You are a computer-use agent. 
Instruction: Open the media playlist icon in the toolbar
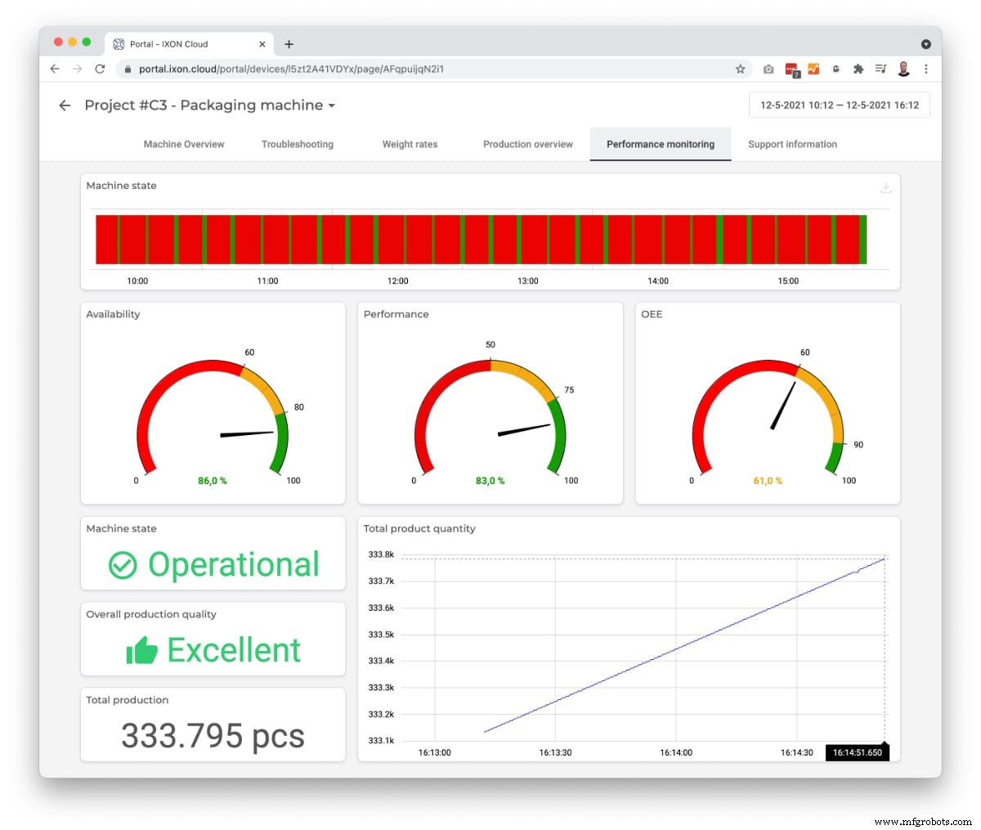(x=880, y=70)
